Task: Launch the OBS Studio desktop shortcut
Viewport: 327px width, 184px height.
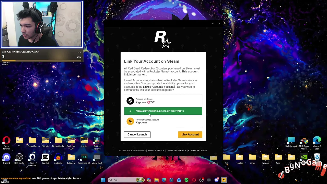Action: point(19,159)
